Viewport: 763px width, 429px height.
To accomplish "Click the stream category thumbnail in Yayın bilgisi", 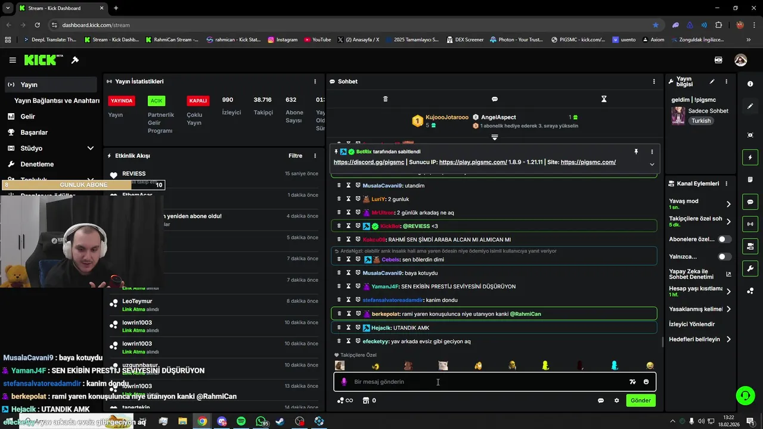I will pos(678,116).
